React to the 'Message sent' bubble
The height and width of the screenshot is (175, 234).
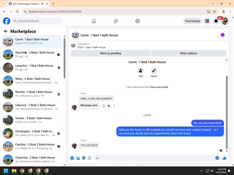coord(103,106)
